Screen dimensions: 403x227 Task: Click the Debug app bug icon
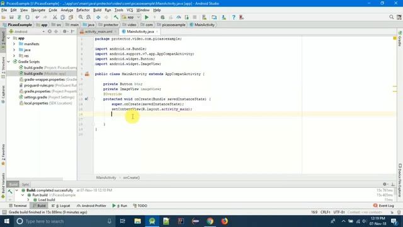pos(162,17)
